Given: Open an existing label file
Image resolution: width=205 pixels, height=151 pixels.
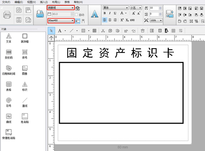Looking at the screenshot, I should pyautogui.click(x=28, y=10).
